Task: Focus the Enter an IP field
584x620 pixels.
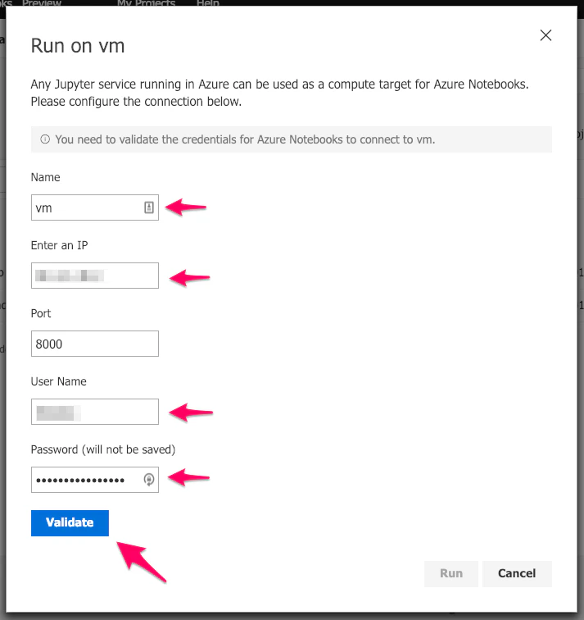Action: pyautogui.click(x=95, y=276)
